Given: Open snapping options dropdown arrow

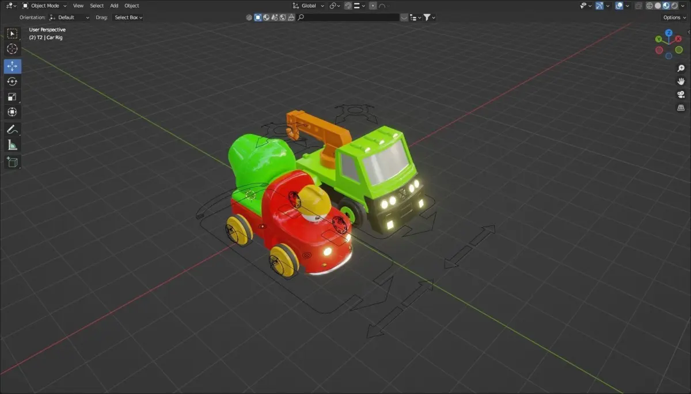Looking at the screenshot, I should 363,6.
